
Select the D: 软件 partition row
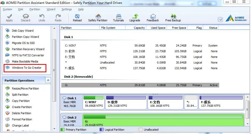click(140, 51)
